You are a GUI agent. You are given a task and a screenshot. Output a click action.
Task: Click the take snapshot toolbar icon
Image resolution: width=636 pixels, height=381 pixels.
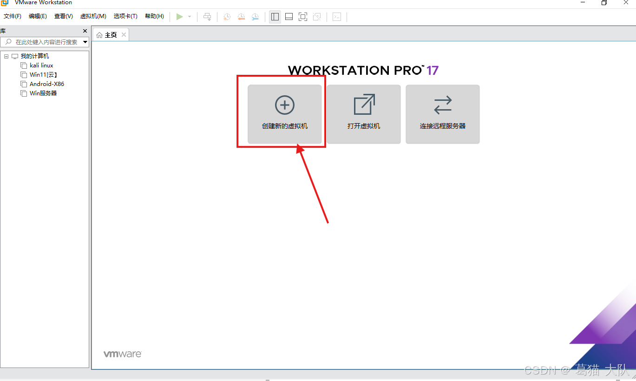pyautogui.click(x=227, y=17)
